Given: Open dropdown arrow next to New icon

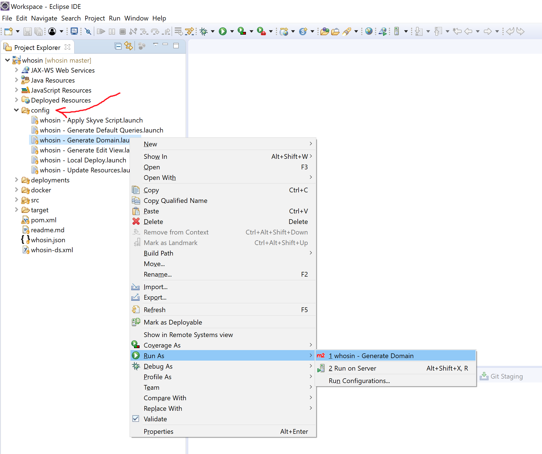Looking at the screenshot, I should point(18,31).
